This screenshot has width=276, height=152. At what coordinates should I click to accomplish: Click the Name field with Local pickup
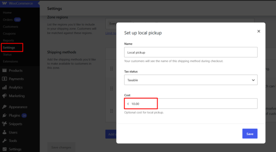click(191, 52)
